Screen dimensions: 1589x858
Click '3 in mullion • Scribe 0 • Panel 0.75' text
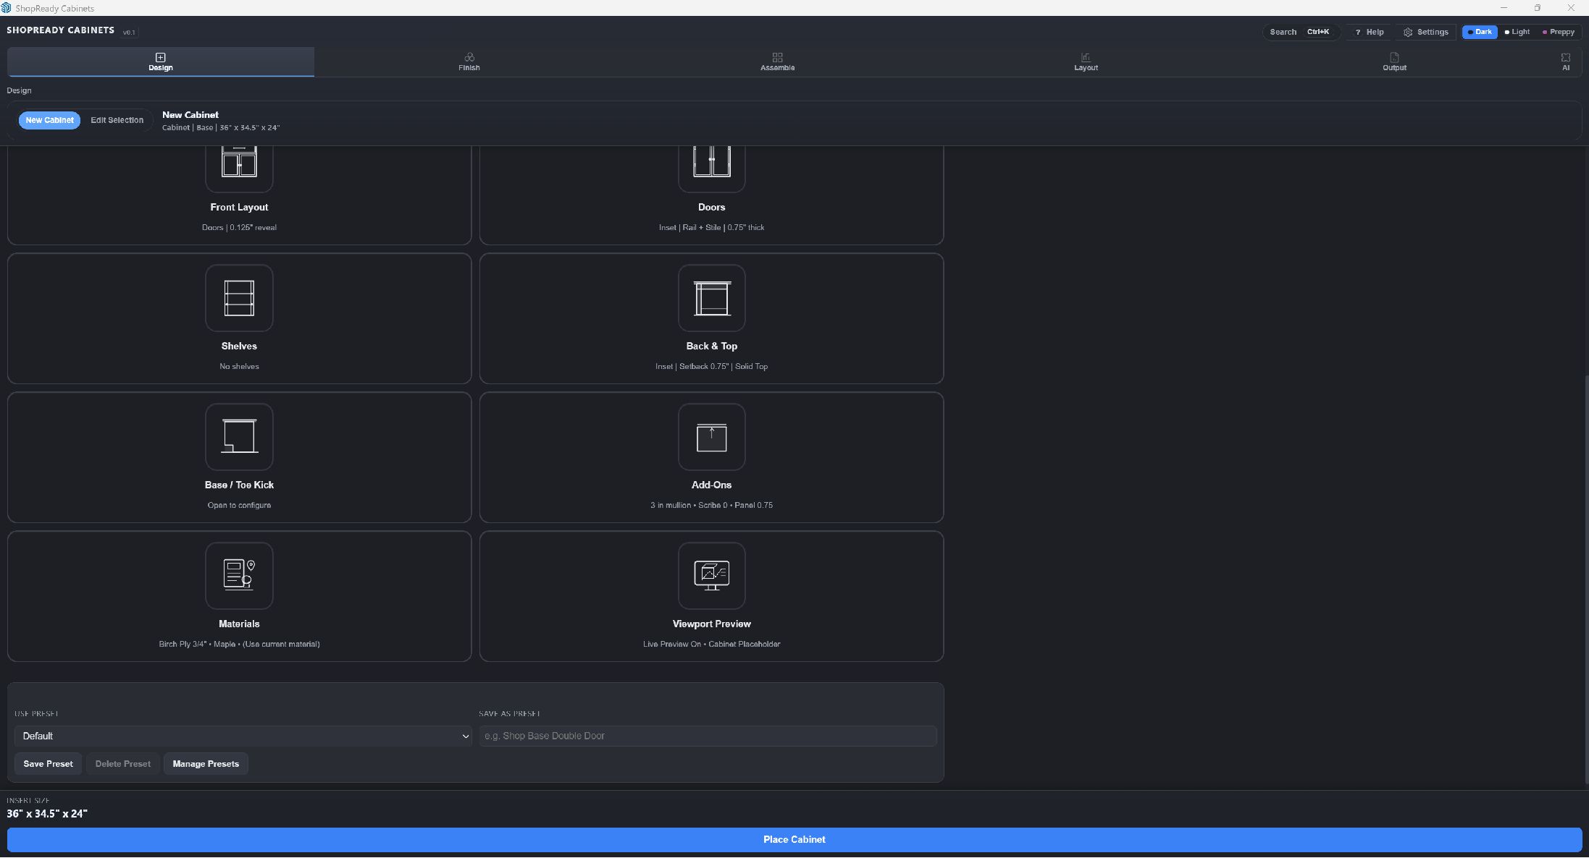[711, 506]
